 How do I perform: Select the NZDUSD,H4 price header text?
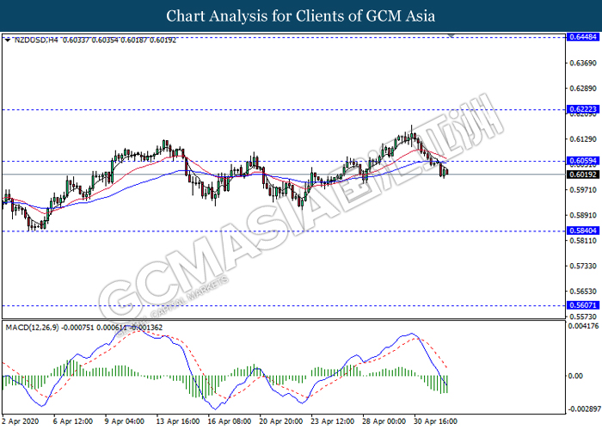tap(95, 40)
